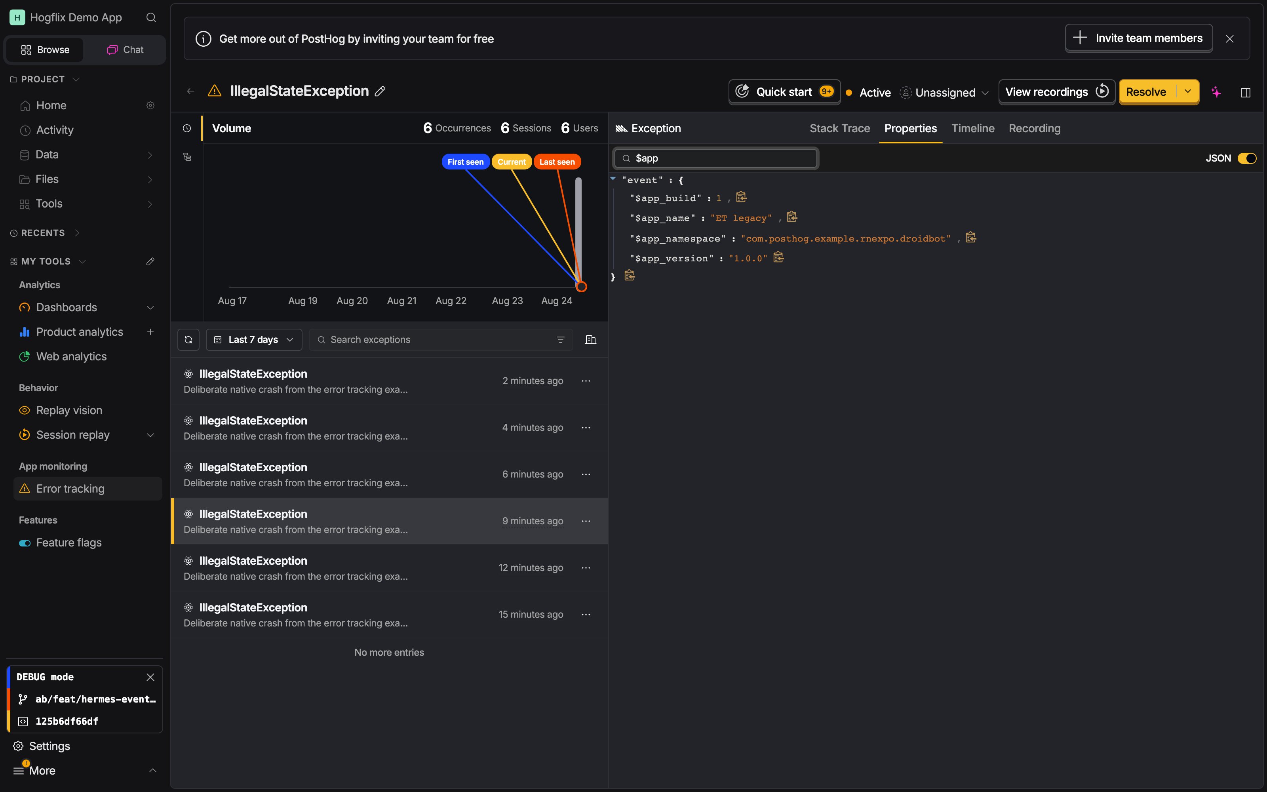The image size is (1267, 792).
Task: Open the AI sparkle assistant icon
Action: point(1216,92)
